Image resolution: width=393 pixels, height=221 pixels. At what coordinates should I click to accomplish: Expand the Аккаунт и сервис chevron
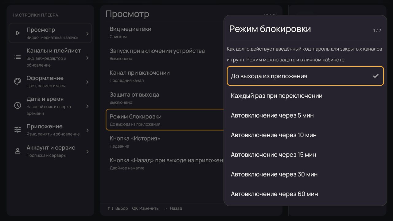point(88,151)
